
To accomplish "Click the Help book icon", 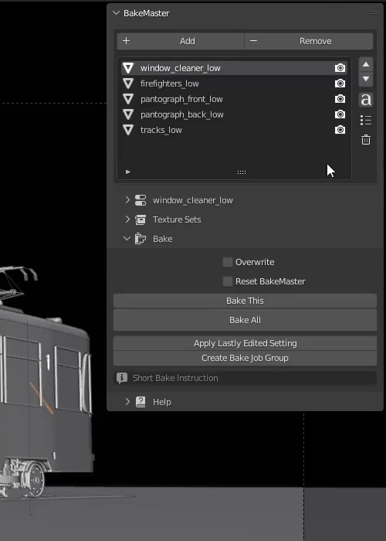I will pyautogui.click(x=141, y=402).
